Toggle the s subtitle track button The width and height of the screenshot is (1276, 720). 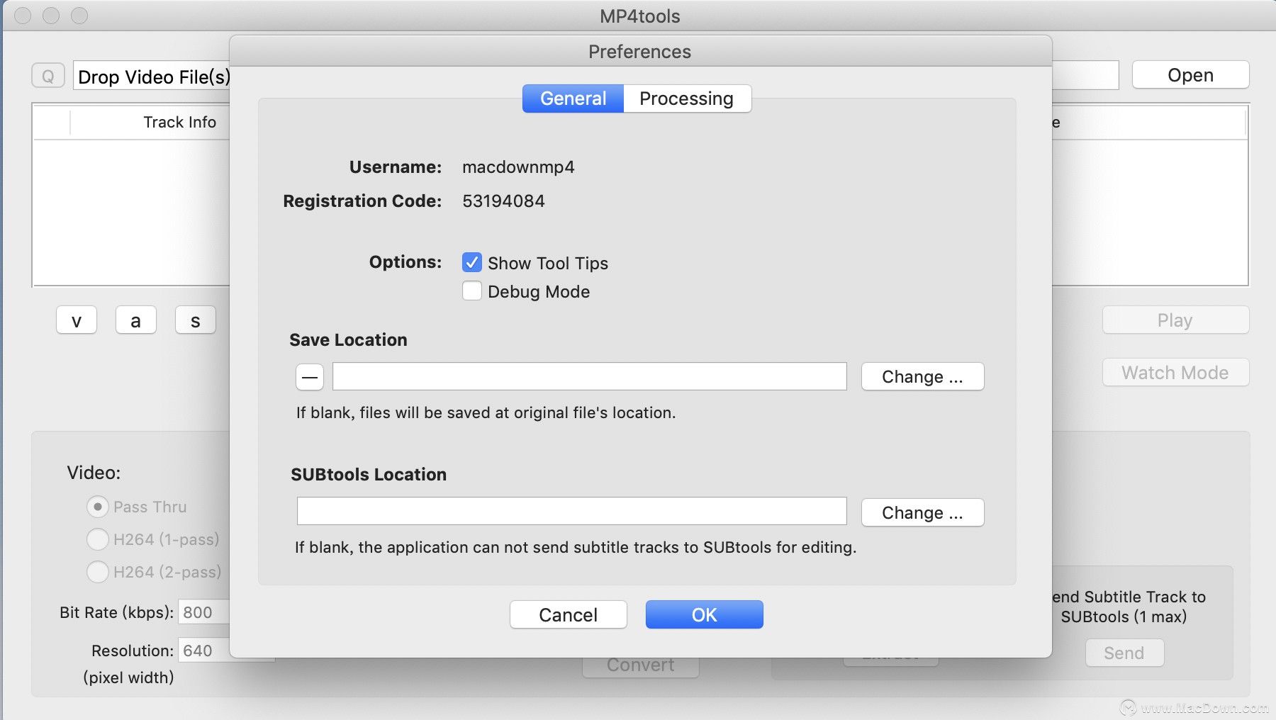(x=196, y=320)
